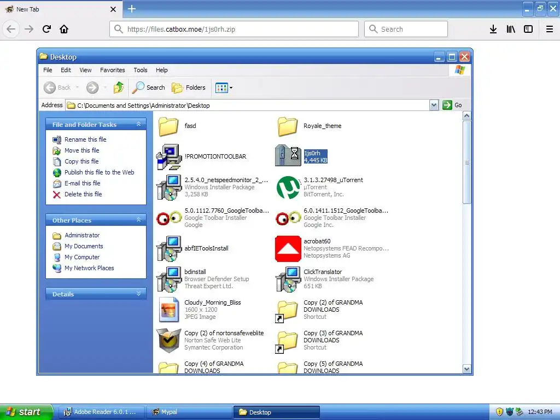
Task: Open the Back history dropdown arrow
Action: [x=77, y=87]
